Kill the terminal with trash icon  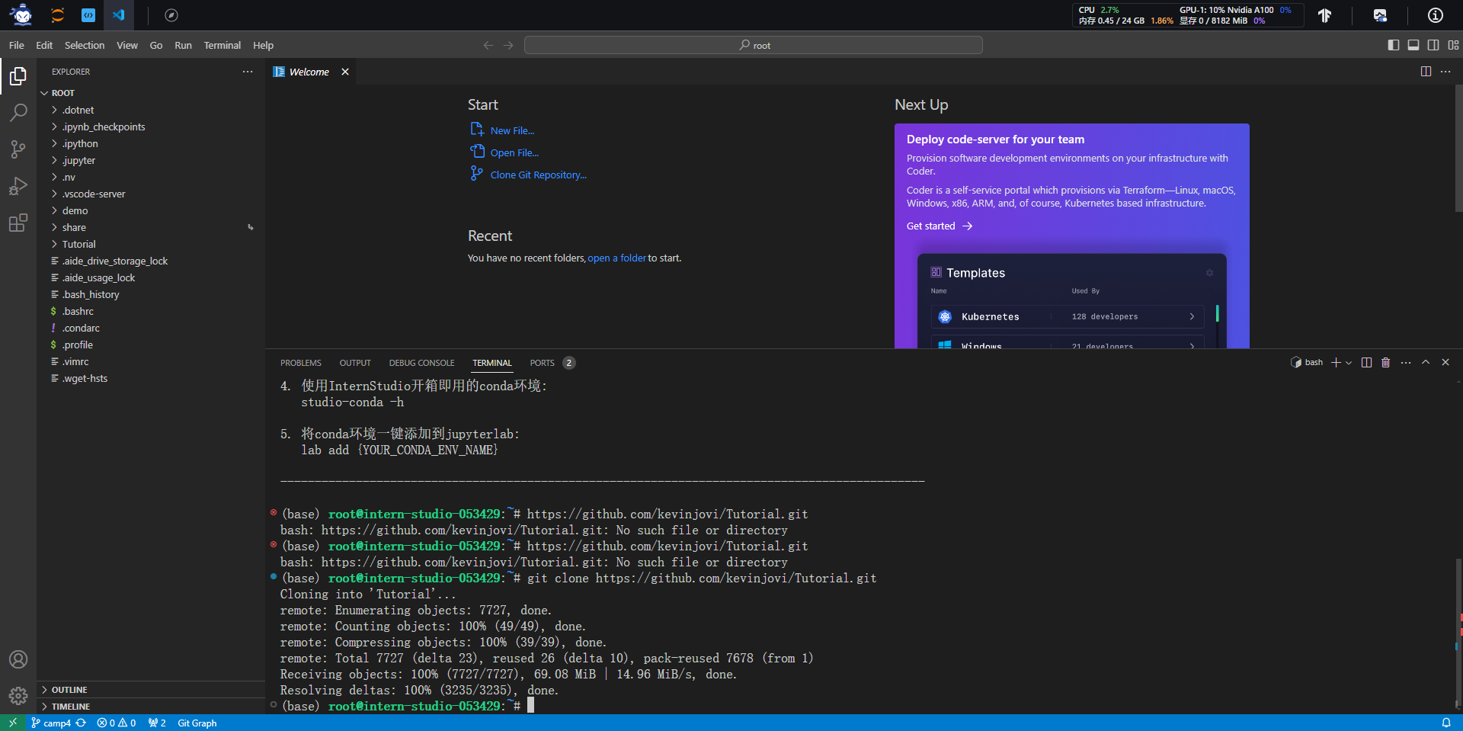(x=1386, y=363)
